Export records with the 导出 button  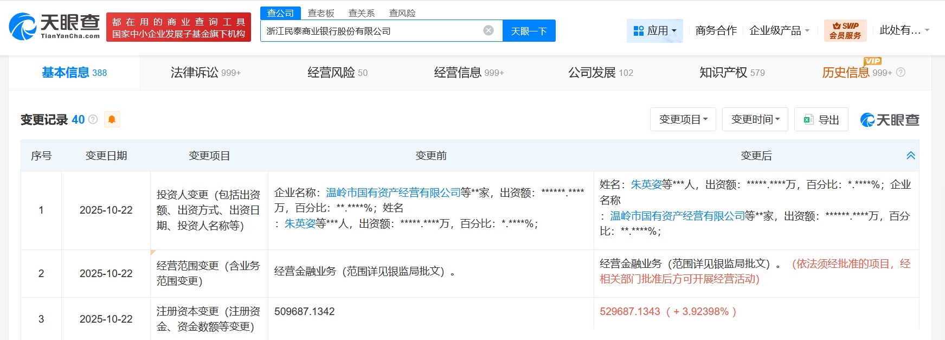tap(821, 120)
